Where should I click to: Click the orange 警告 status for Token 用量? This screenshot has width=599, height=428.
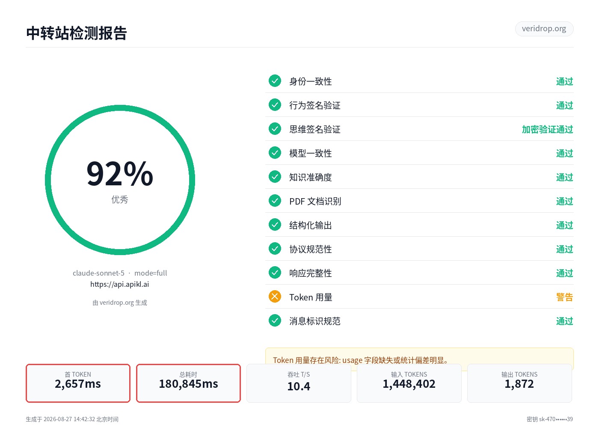(564, 297)
